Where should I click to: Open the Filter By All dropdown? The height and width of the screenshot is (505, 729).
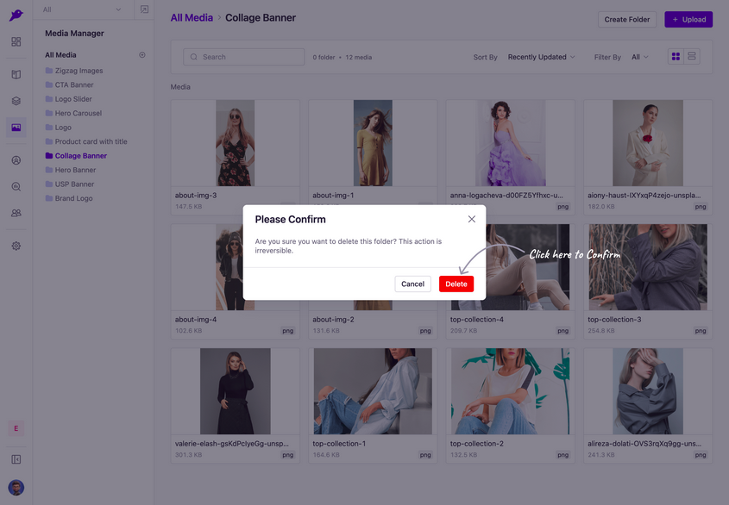[x=640, y=57]
